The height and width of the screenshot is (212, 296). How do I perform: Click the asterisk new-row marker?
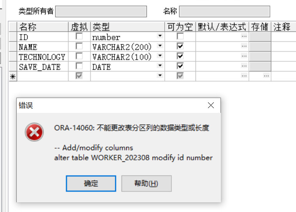pyautogui.click(x=13, y=77)
